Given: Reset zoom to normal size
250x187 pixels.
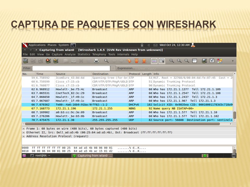Looking at the screenshot, I should click(x=187, y=61).
